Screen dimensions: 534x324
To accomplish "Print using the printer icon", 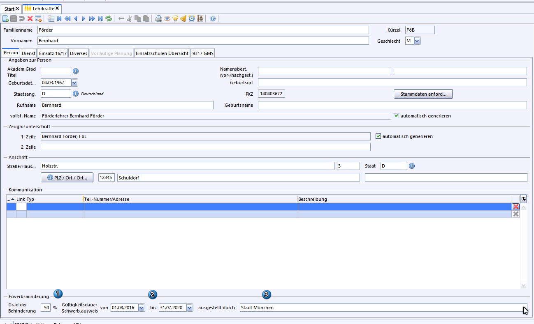I will tap(159, 18).
